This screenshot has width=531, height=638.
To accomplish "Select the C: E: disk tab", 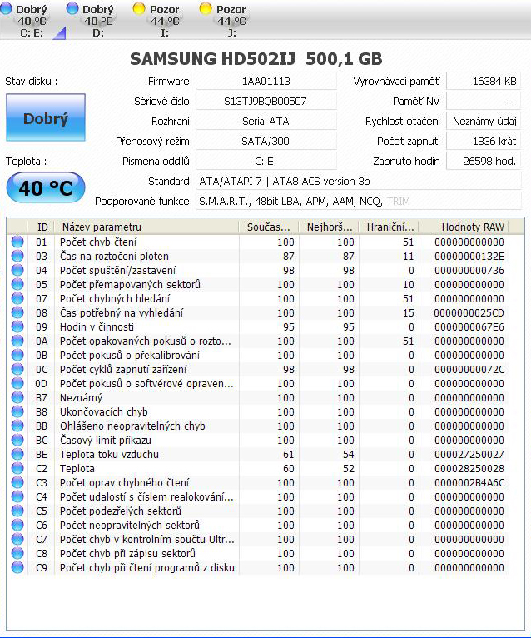I will coord(32,20).
